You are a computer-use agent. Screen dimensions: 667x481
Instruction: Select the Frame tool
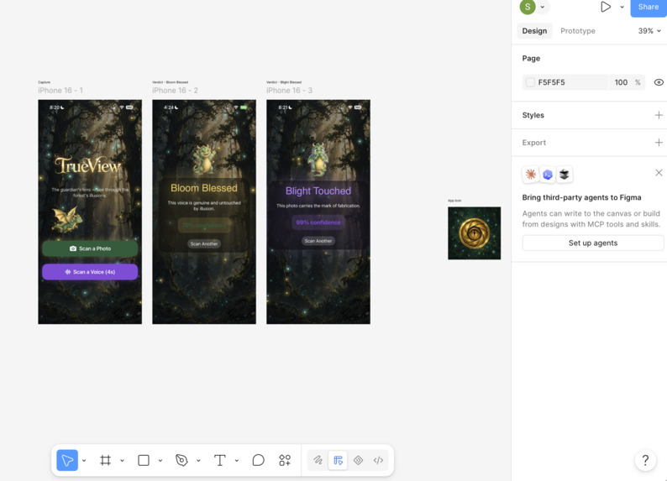(x=105, y=460)
